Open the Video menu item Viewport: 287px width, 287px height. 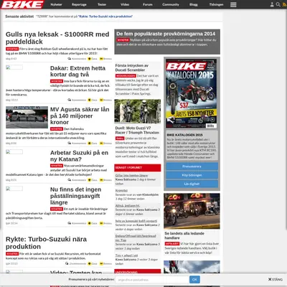[125, 4]
